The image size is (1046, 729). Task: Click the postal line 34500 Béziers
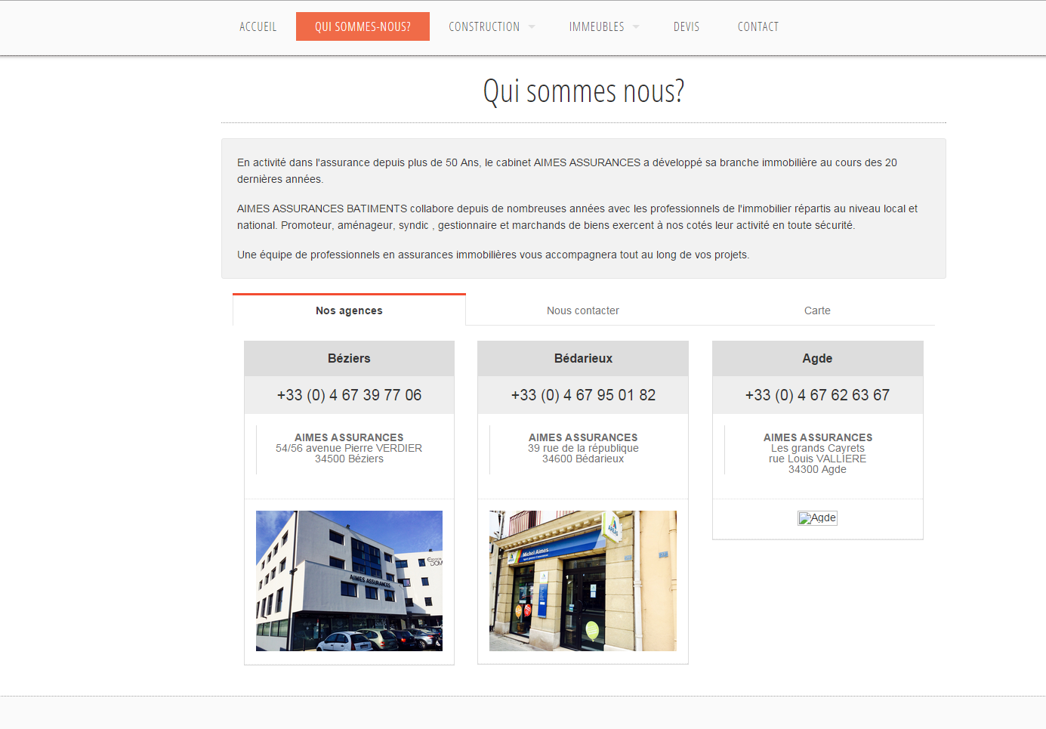point(349,459)
